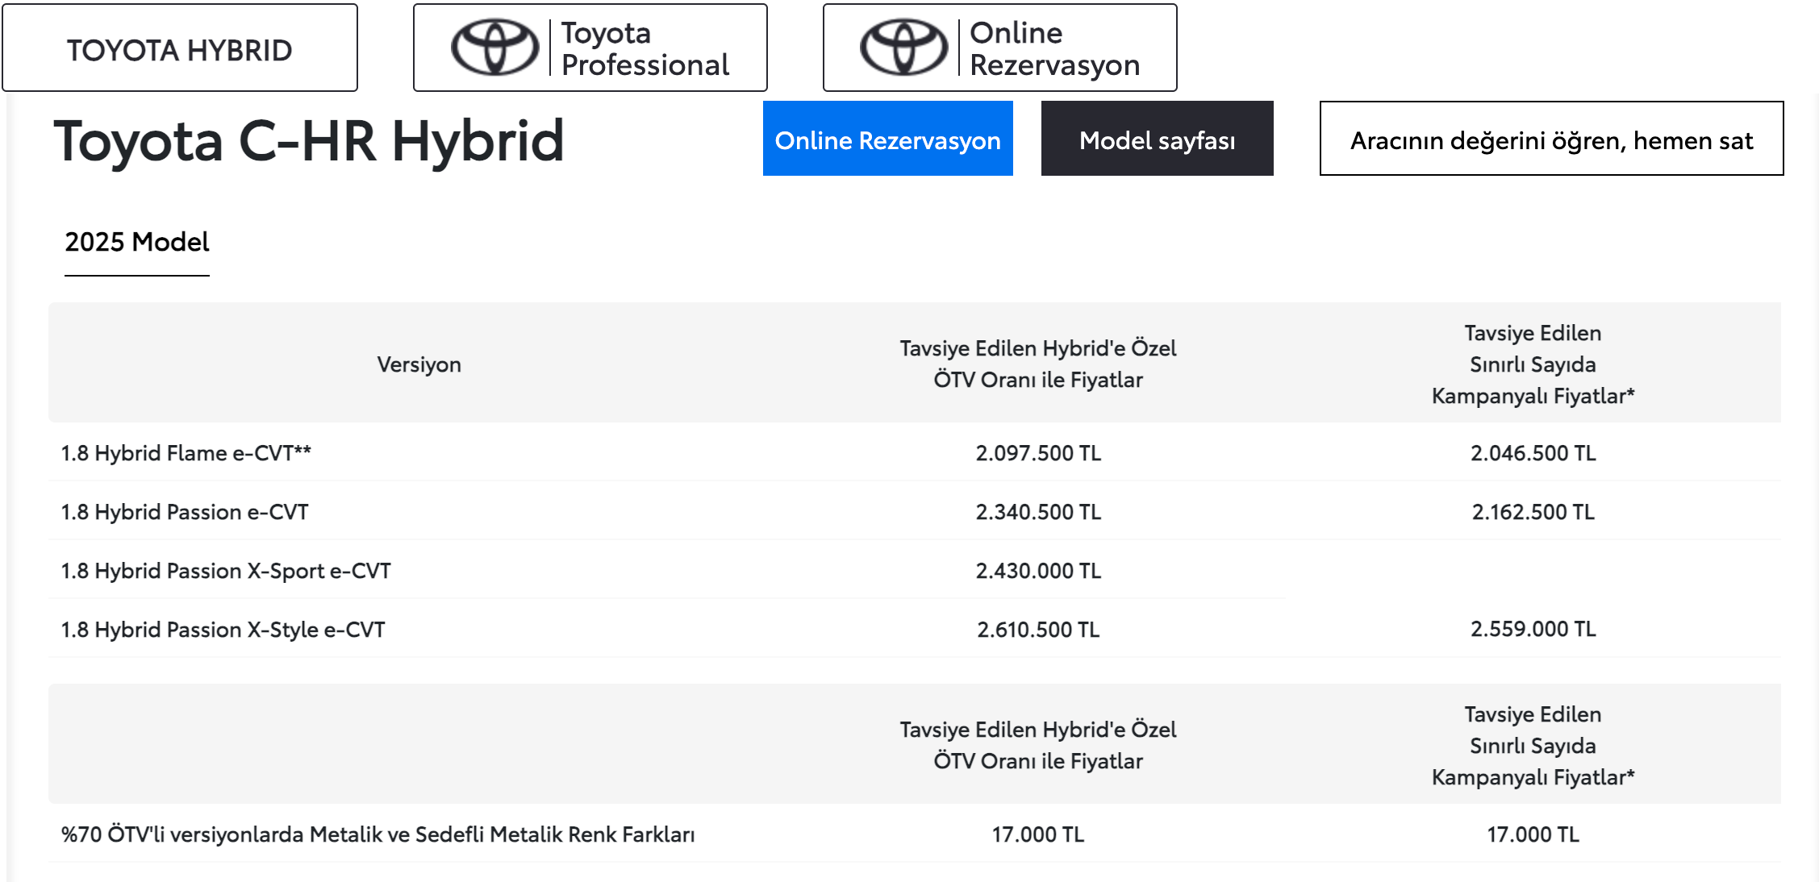Click the first table's ÖTV Oranı ile Fiyatlar header

coord(1038,364)
